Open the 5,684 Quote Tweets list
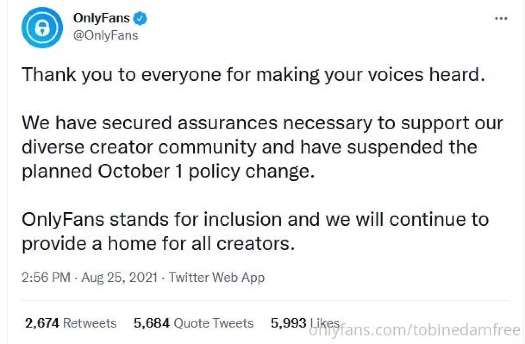525x344 pixels. tap(193, 323)
